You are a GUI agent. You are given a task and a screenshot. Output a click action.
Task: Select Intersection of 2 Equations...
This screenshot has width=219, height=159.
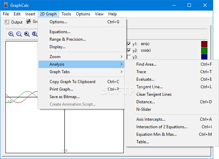click(172, 127)
